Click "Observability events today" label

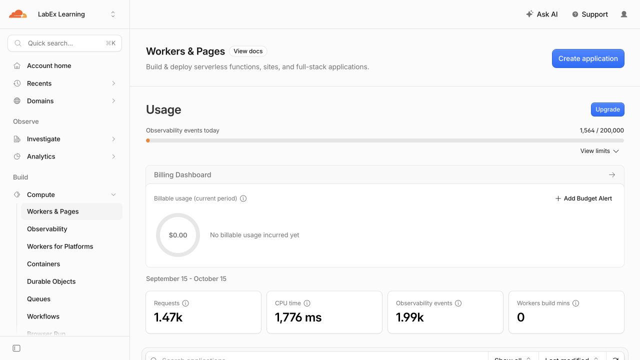click(x=182, y=130)
